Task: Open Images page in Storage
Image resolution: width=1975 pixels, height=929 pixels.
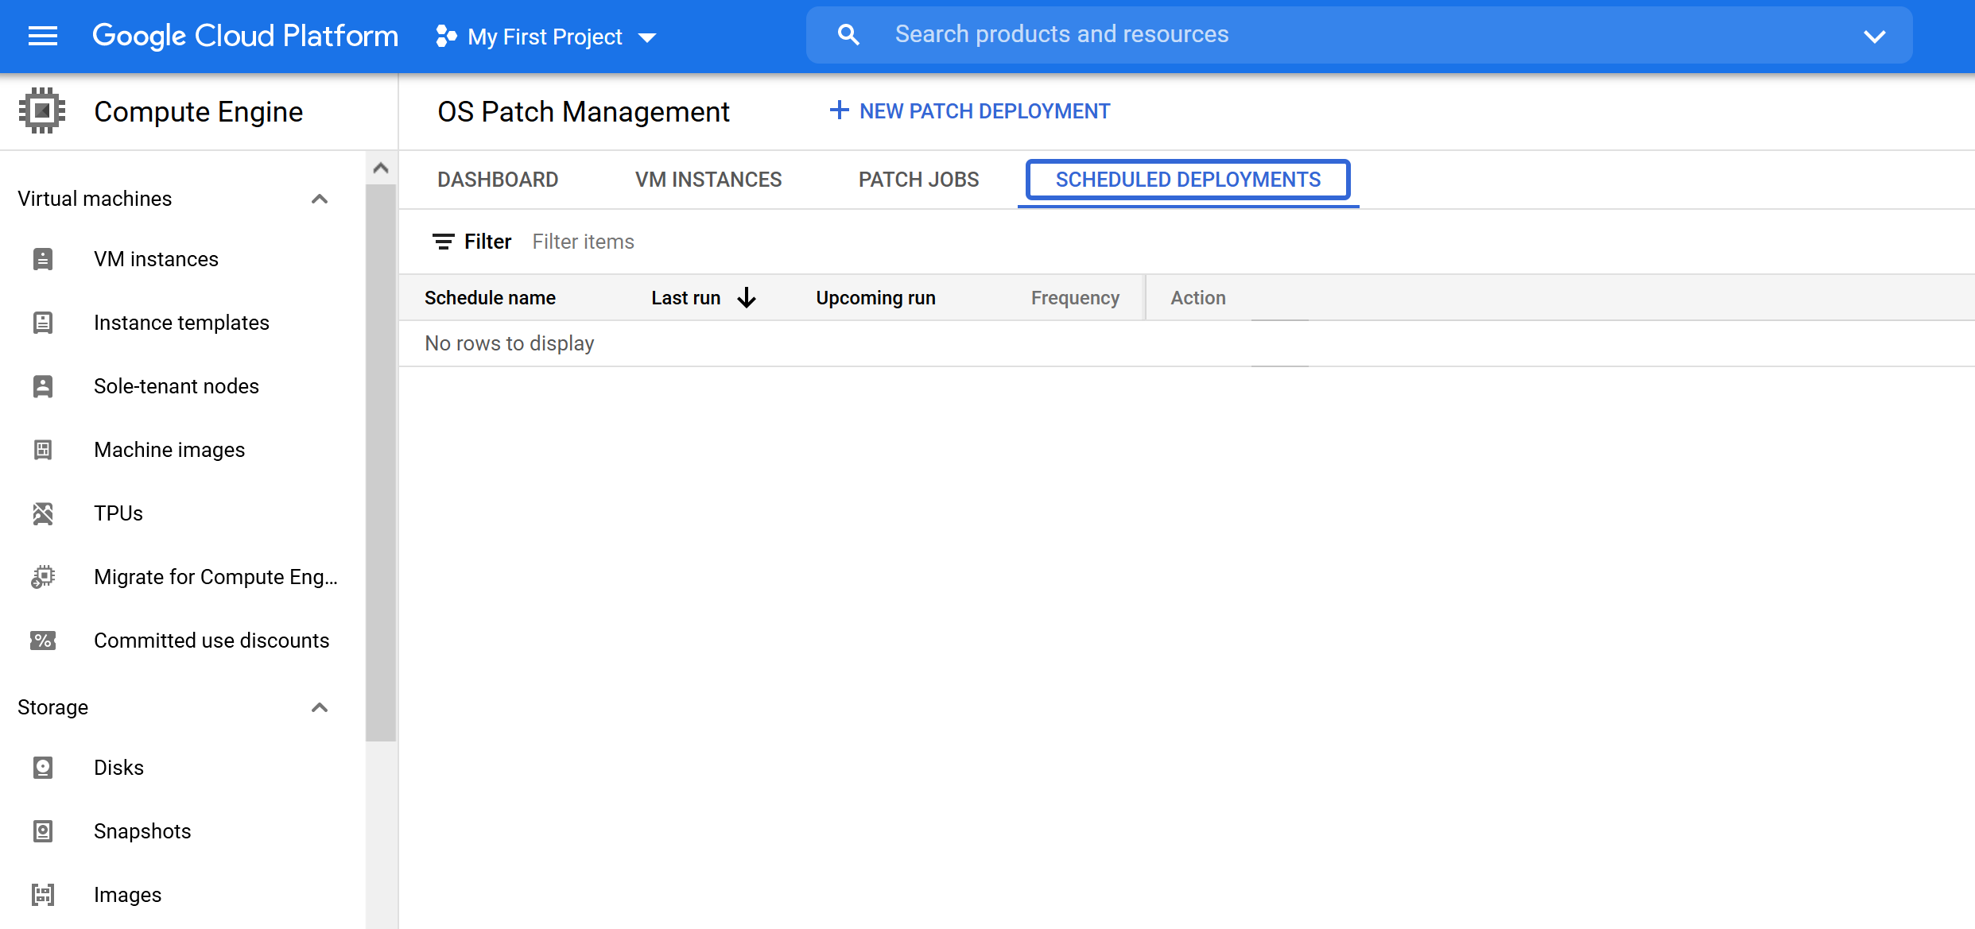Action: click(127, 895)
